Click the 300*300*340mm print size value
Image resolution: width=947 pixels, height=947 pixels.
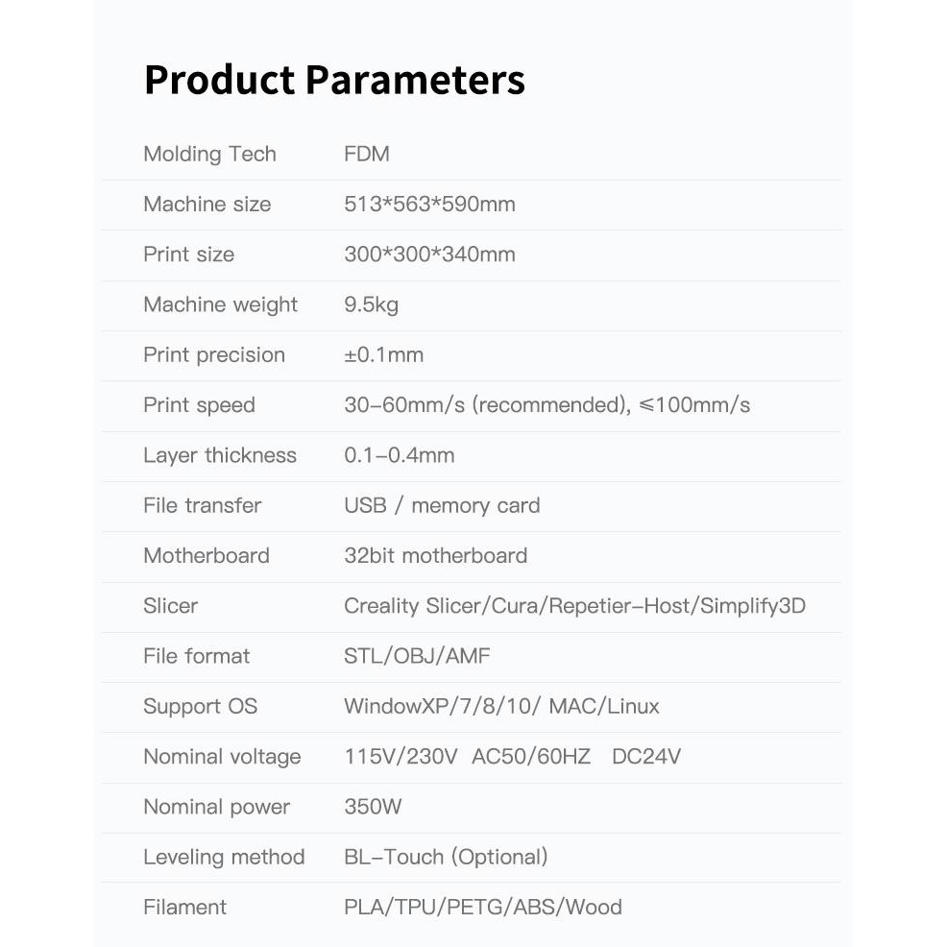pos(429,255)
